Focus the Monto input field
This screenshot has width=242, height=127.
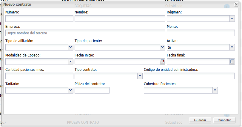pyautogui.click(x=201, y=33)
